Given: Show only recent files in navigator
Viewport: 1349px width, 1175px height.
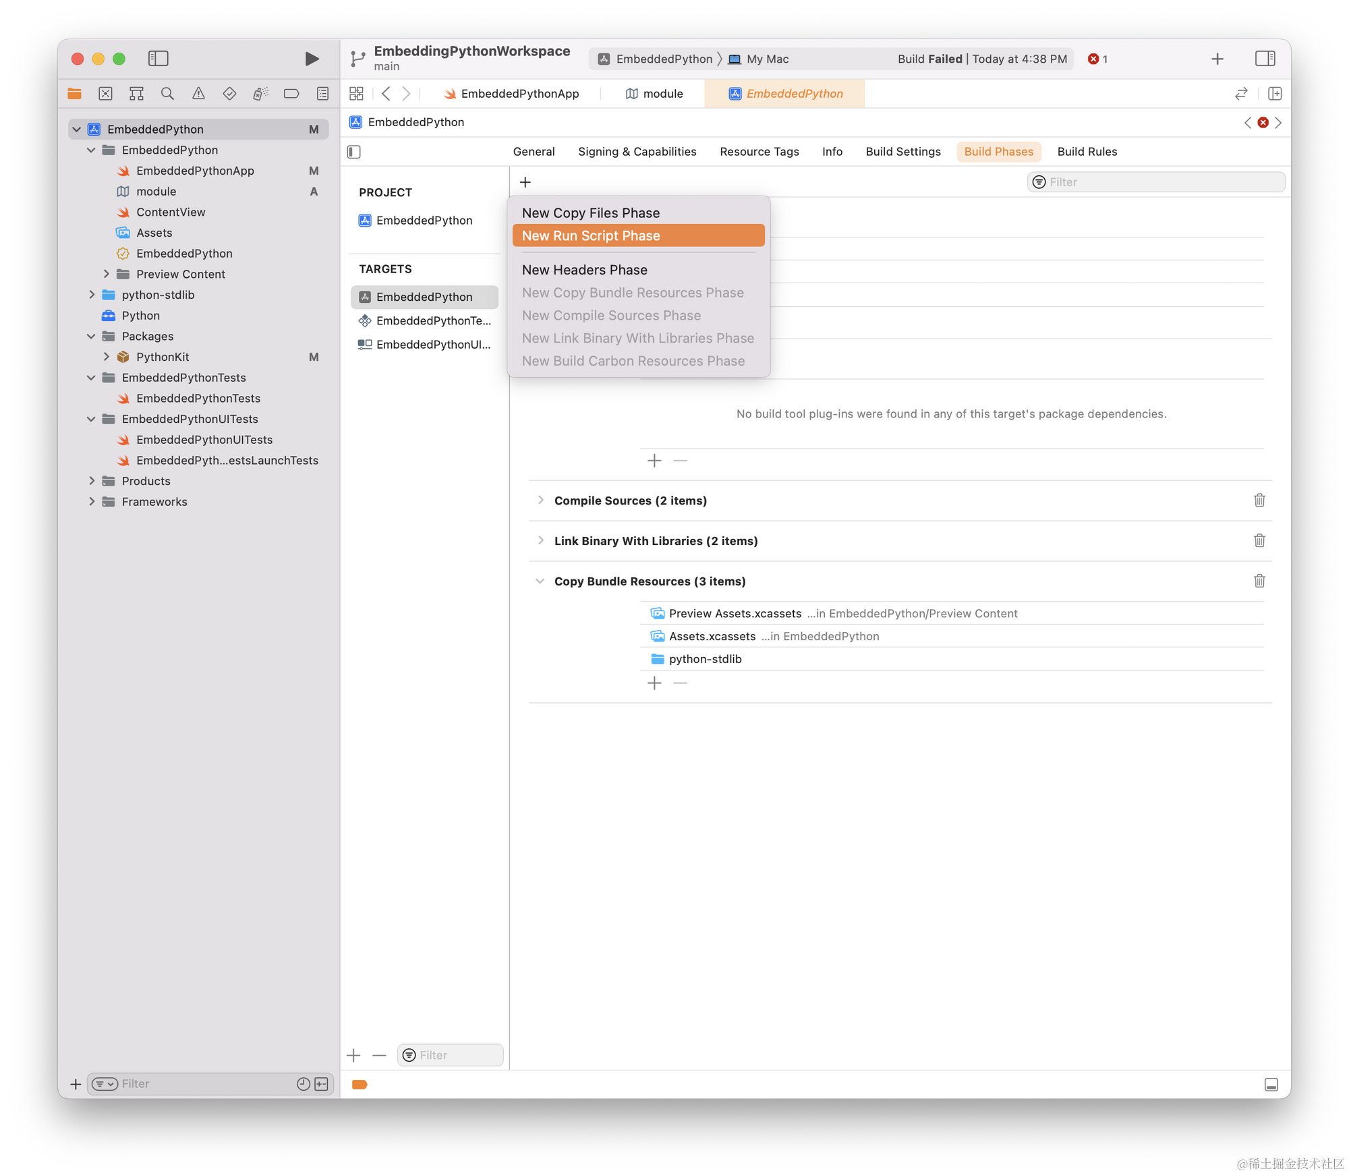Looking at the screenshot, I should 304,1084.
